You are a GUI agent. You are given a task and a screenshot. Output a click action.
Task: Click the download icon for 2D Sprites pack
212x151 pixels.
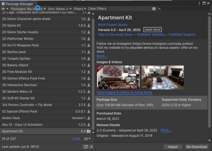pos(89,52)
